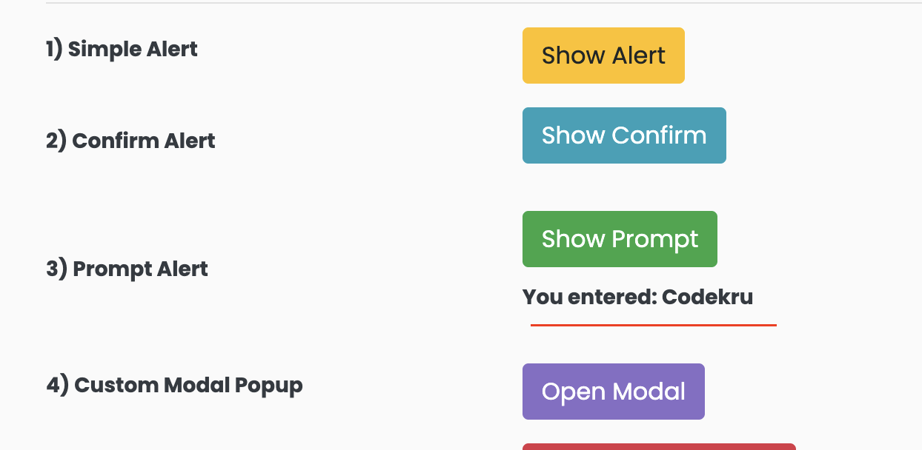The image size is (922, 450).
Task: Launch the confirm popup via Show Confirm
Action: [624, 135]
